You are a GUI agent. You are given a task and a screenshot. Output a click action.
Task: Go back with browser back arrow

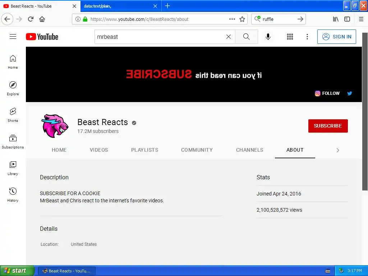[7, 19]
